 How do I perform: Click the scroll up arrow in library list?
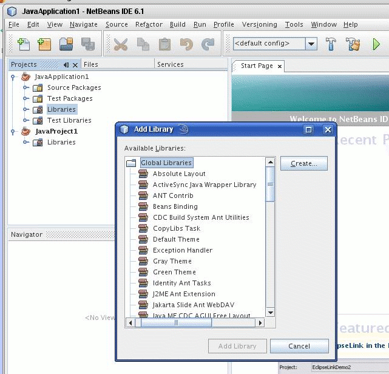pyautogui.click(x=271, y=162)
